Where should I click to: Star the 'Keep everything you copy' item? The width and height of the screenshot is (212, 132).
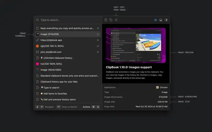pyautogui.click(x=98, y=28)
